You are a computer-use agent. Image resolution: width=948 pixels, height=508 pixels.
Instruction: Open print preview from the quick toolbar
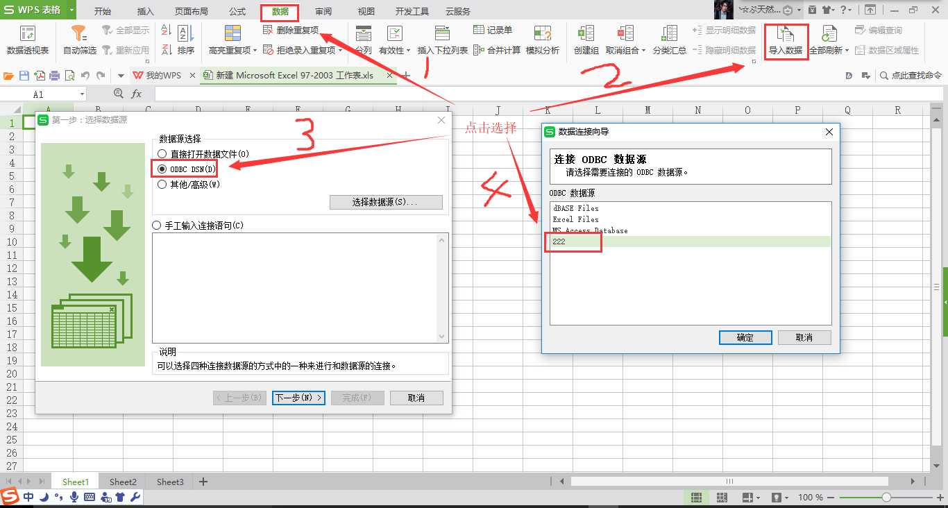coord(69,75)
